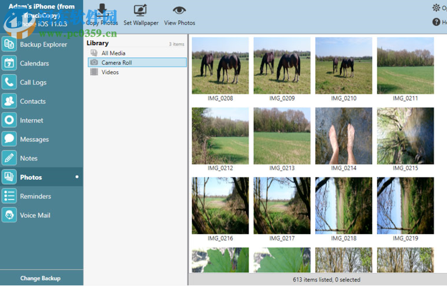
Task: Select the Reminders section label
Action: pyautogui.click(x=36, y=196)
